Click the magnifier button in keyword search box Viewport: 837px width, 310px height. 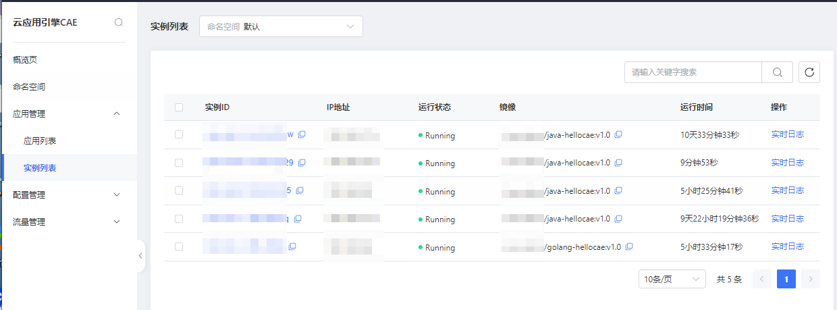click(x=777, y=72)
